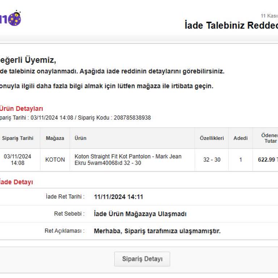Click the Ürün column header
Viewport: 278px width, 278px height.
coord(80,138)
